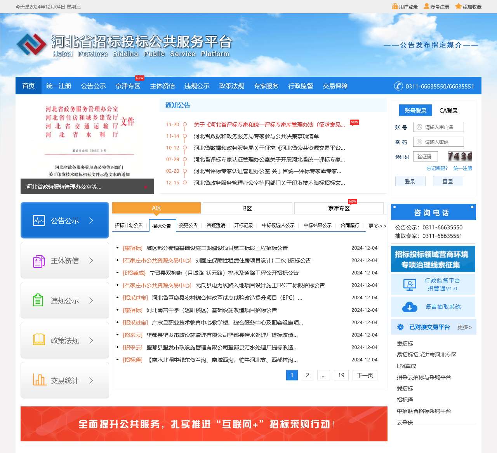This screenshot has height=453, width=497.
Task: Click the 用户登录 lock icon
Action: pos(395,6)
